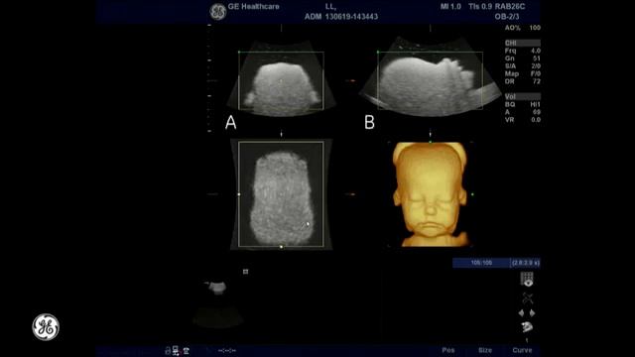
Task: Click the TIs 0.9 index readout
Action: 480,7
